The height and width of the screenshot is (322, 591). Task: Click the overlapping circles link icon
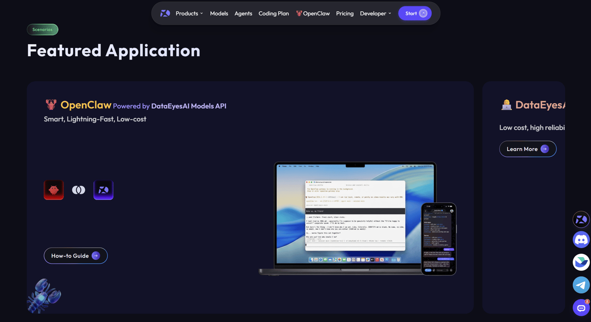78,190
